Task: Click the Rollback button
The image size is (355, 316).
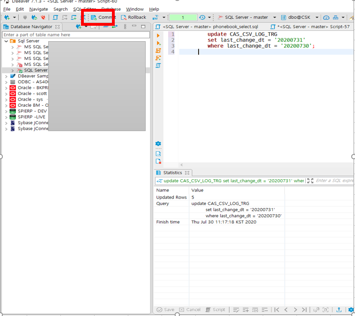Action: point(133,17)
